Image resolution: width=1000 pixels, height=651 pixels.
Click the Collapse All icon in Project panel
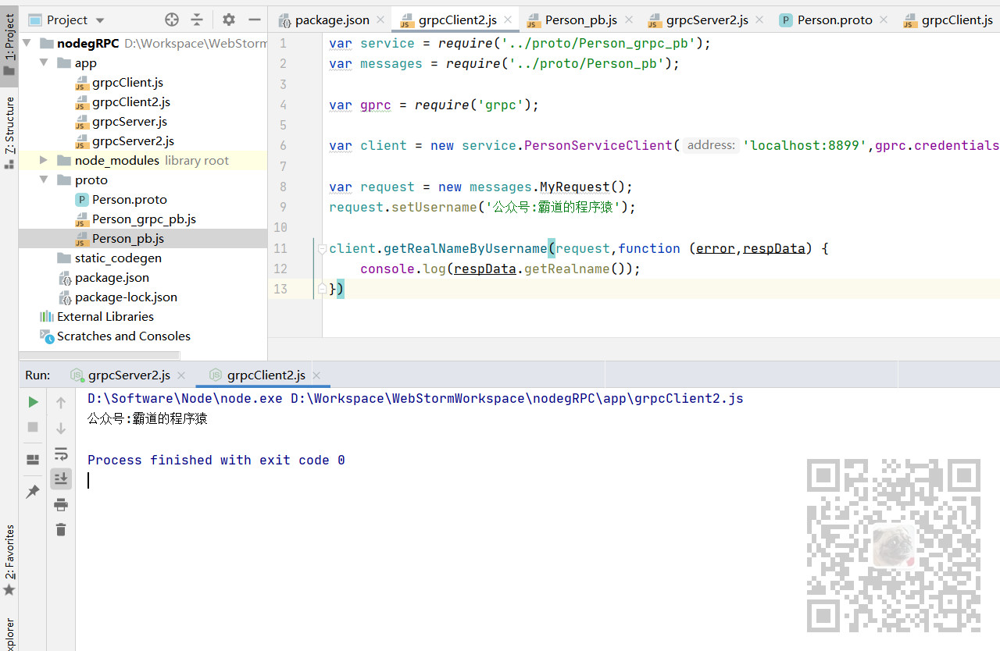197,20
